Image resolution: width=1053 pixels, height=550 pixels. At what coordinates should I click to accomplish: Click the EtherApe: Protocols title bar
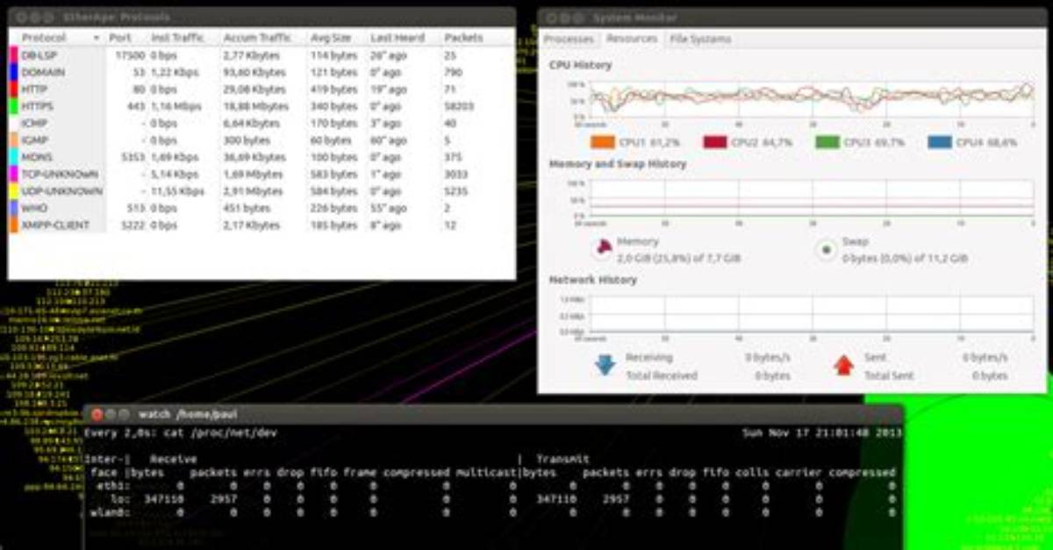coord(261,16)
